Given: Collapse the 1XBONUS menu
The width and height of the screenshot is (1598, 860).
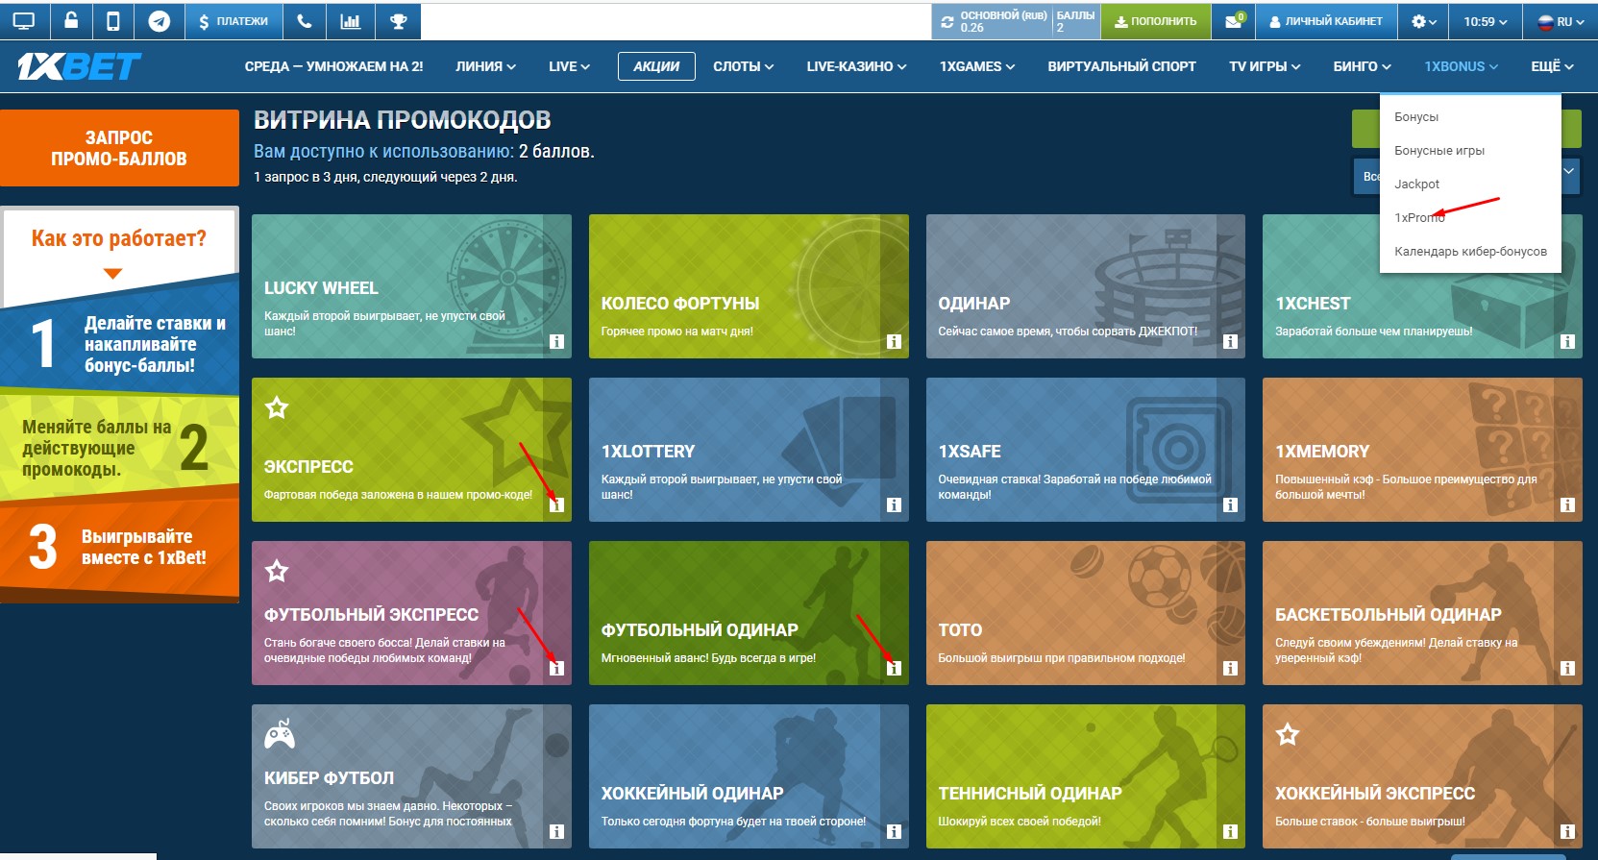Looking at the screenshot, I should tap(1461, 66).
